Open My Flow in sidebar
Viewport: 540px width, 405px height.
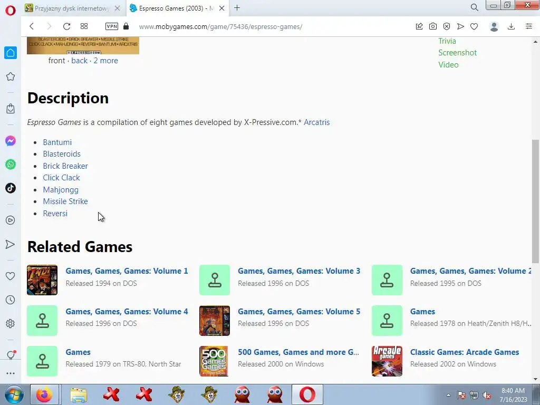tap(11, 244)
